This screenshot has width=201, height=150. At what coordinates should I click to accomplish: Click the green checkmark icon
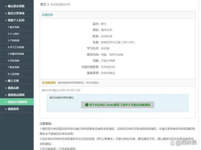[x=87, y=105]
